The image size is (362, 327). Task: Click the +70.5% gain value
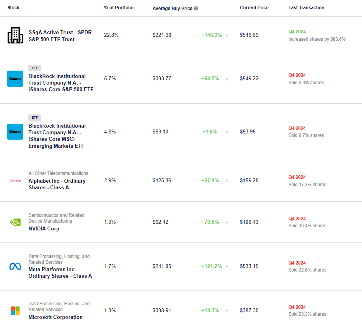[210, 222]
